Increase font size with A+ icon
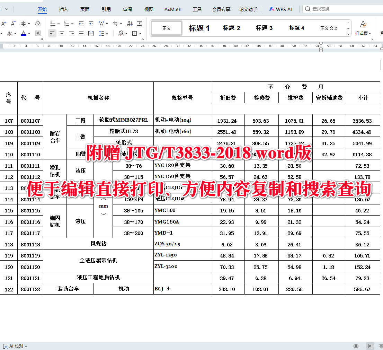Viewport: 383px width, 350px height. point(4,24)
